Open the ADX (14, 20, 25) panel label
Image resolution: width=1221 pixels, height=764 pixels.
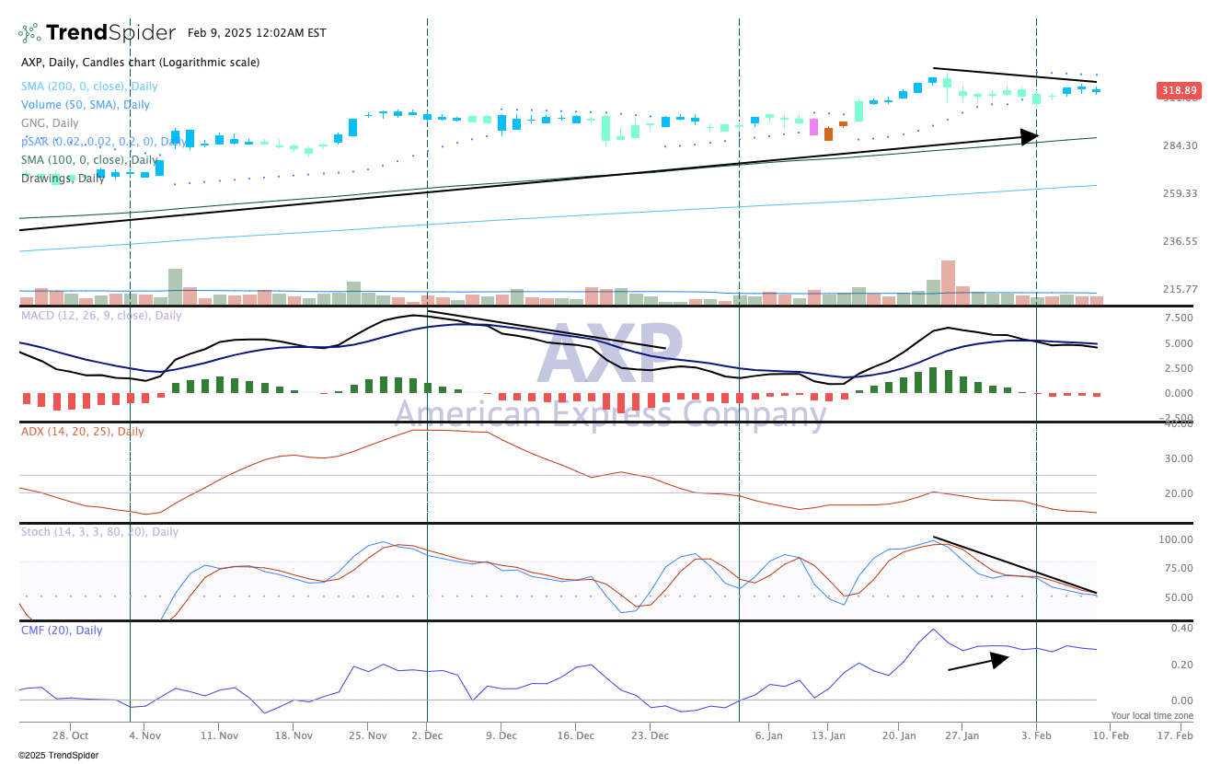pos(82,431)
